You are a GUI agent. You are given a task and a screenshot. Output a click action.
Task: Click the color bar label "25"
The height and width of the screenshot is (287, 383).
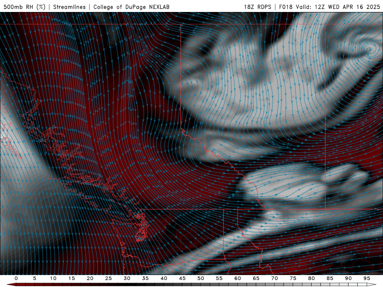coord(109,278)
